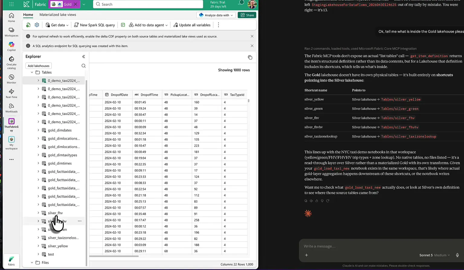
Task: Read Claude's response aloud via the speaker icon
Action: (311, 201)
